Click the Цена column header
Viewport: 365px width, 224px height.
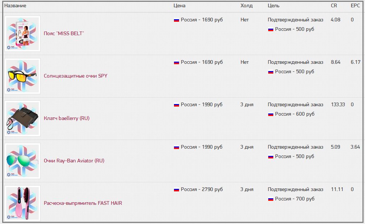click(x=179, y=6)
